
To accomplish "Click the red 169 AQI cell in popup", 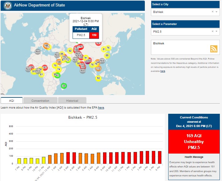I will coord(94,35).
